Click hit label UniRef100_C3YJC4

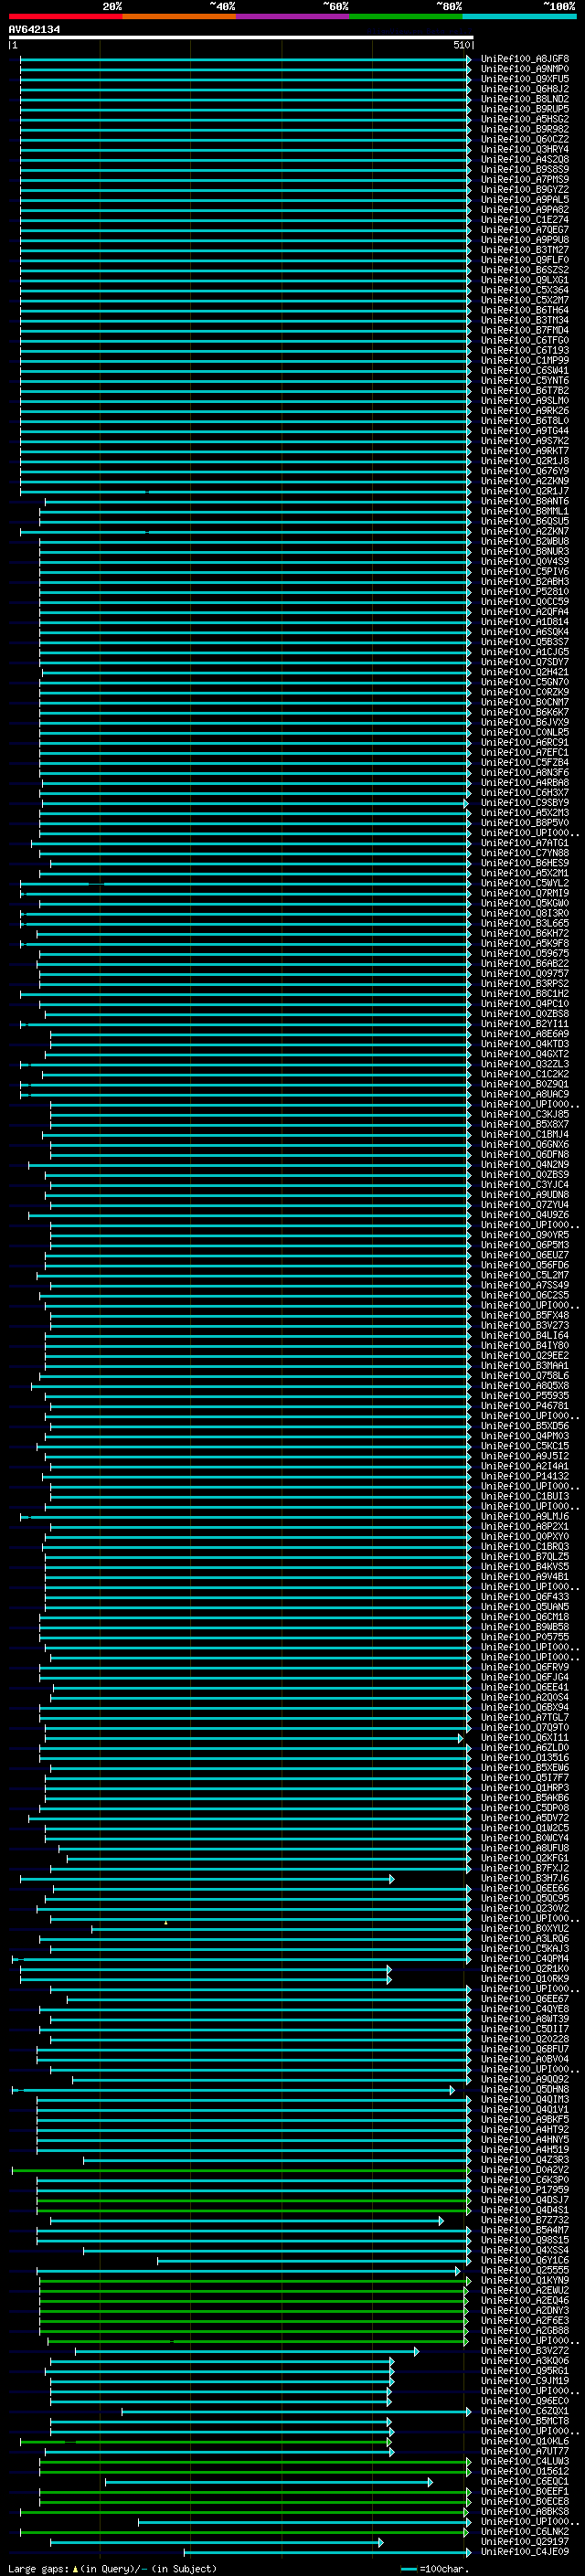524,1185
